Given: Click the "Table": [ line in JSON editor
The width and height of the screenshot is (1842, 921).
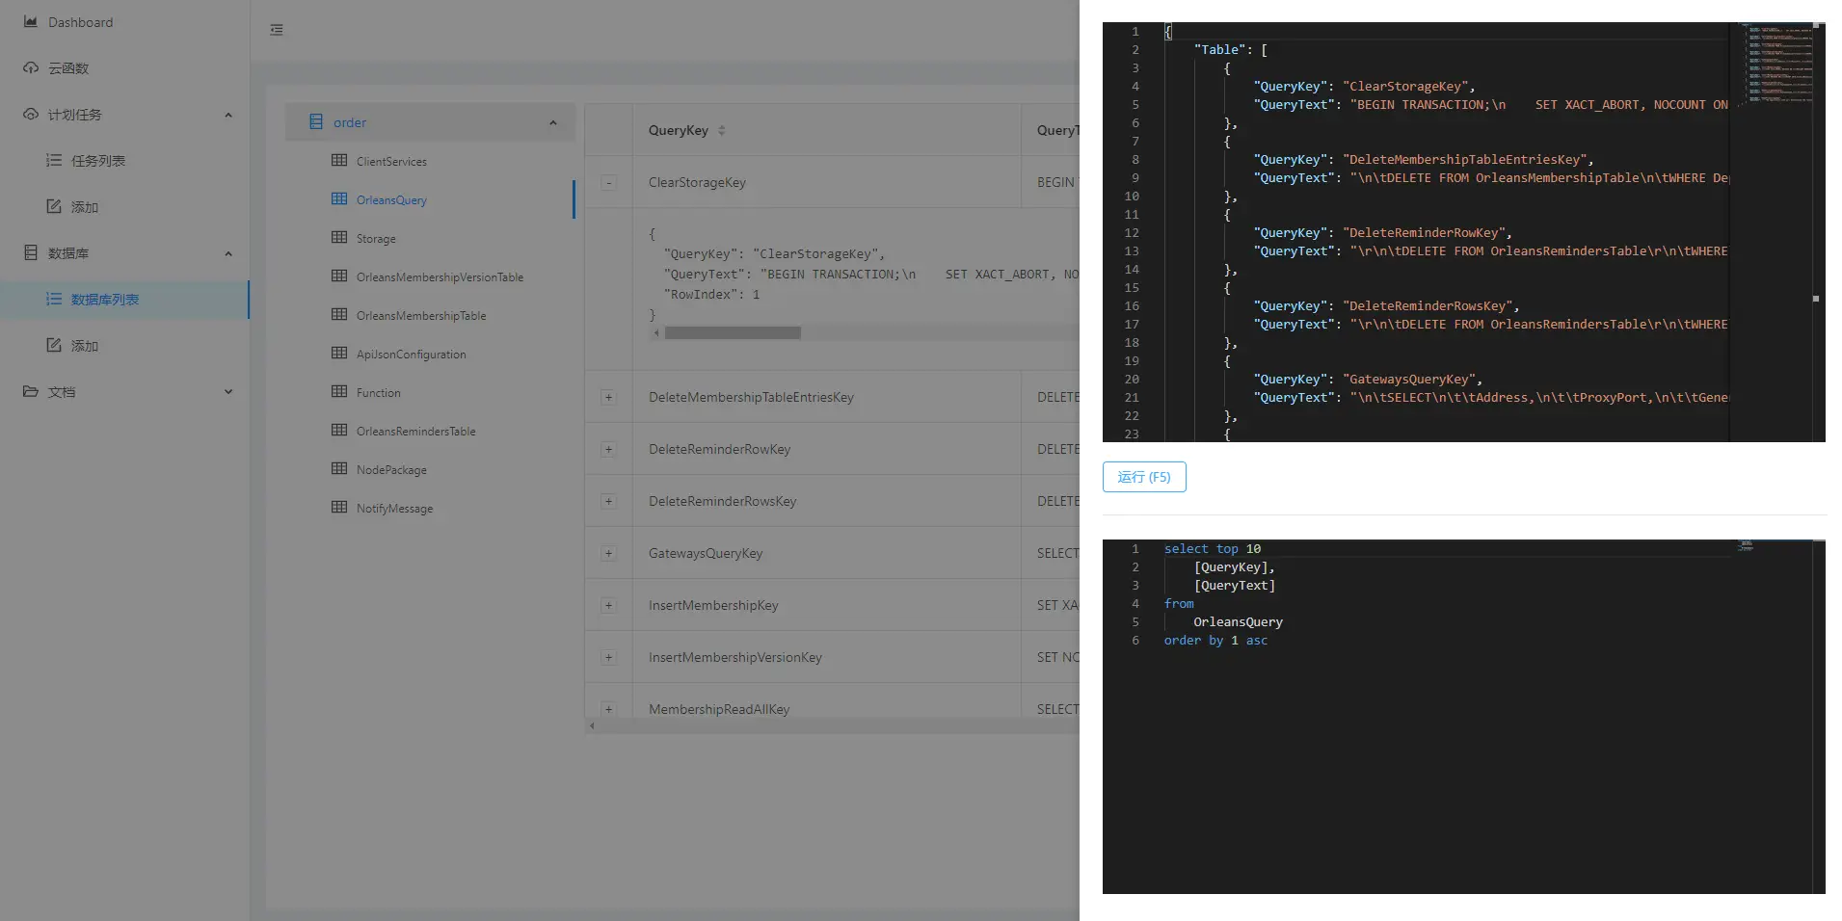Looking at the screenshot, I should click(1230, 50).
